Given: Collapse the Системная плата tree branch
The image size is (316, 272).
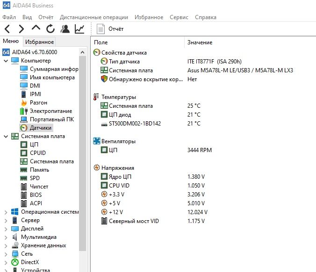Looking at the screenshot, I should (6, 136).
